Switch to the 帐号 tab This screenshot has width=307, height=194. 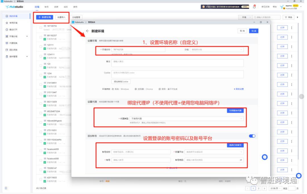[47, 7]
